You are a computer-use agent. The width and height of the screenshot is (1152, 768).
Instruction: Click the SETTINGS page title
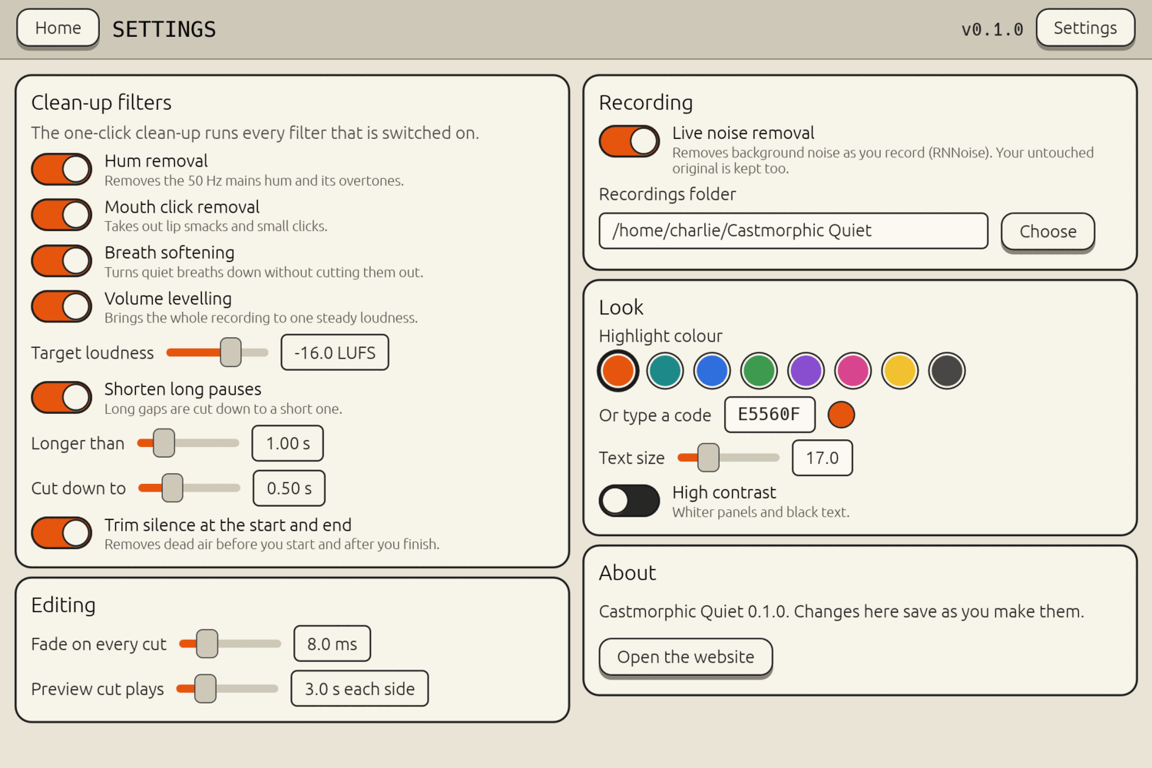164,29
